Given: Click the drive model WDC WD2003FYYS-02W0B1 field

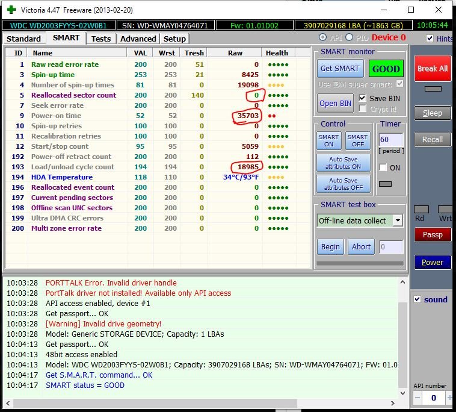Looking at the screenshot, I should pos(58,25).
